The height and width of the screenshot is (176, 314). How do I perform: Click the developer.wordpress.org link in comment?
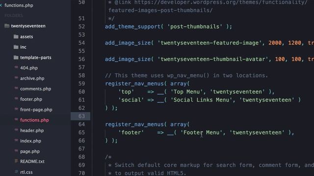coord(221,2)
